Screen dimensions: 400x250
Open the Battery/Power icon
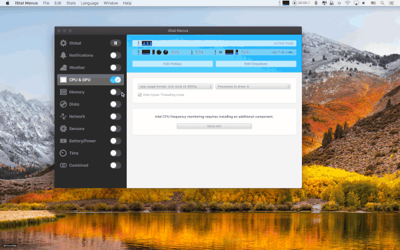(63, 141)
